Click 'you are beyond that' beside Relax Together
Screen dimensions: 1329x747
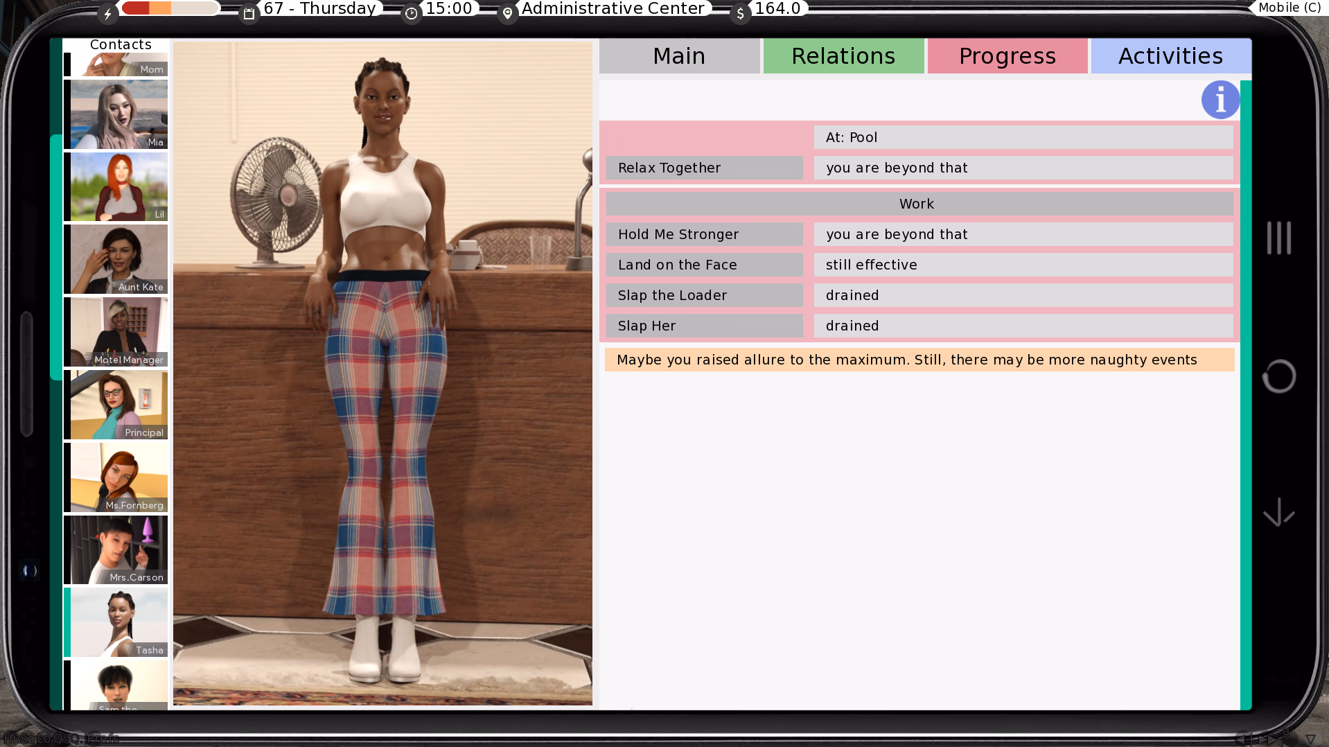(897, 168)
